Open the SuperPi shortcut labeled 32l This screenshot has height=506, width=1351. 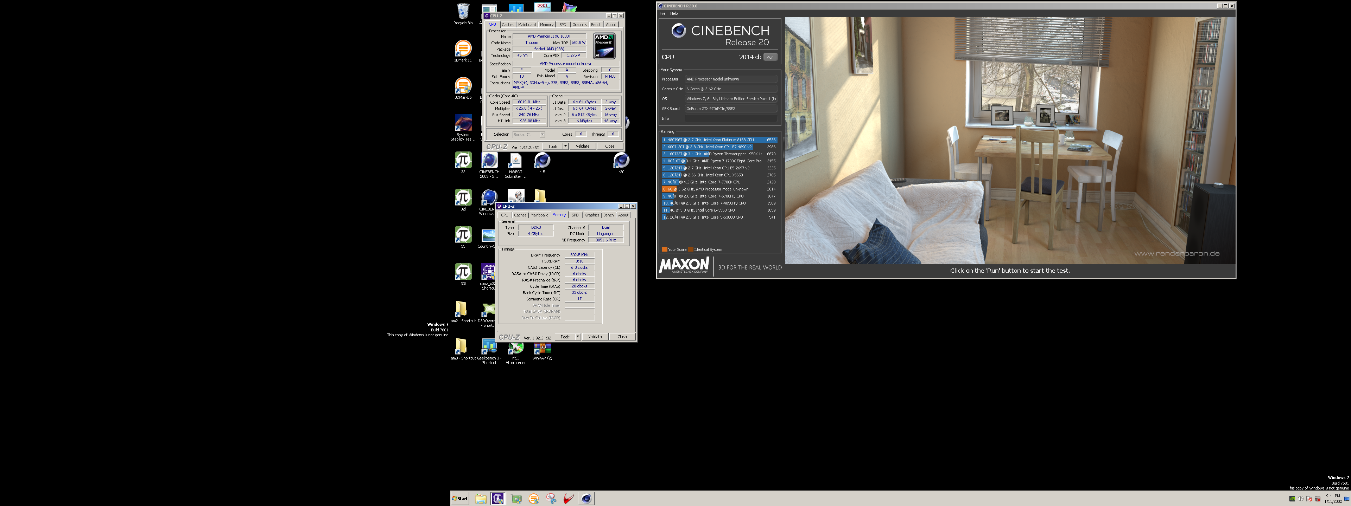[x=463, y=200]
